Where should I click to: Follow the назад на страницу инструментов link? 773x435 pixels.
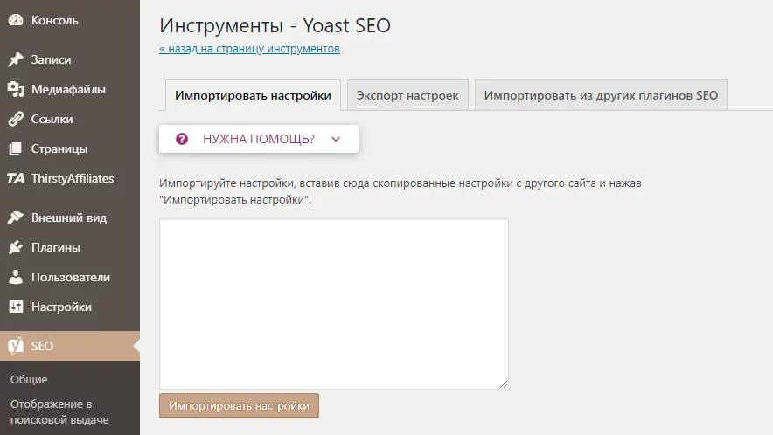249,49
